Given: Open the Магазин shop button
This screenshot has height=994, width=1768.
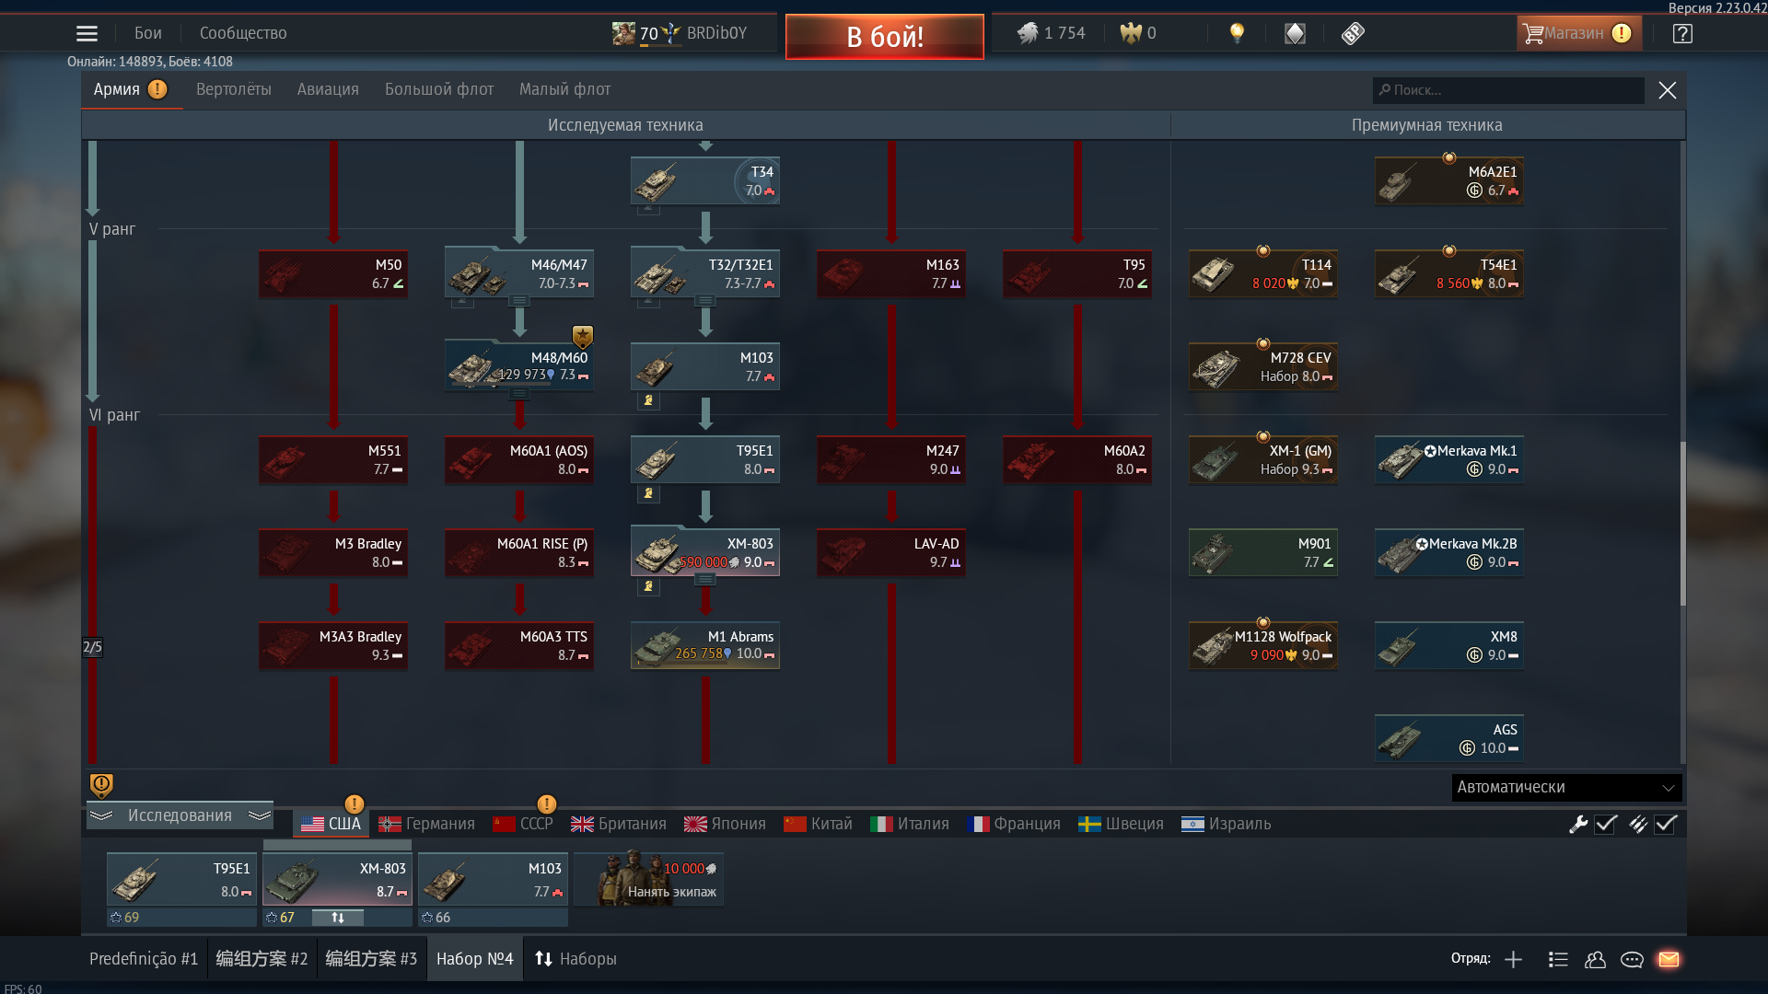Looking at the screenshot, I should click(1578, 33).
